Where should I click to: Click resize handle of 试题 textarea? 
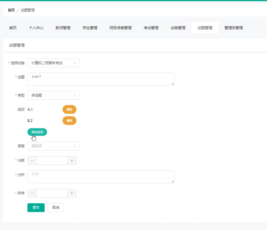click(x=173, y=84)
